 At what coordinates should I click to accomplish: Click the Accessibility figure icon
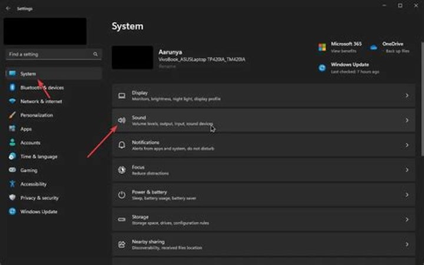point(12,184)
